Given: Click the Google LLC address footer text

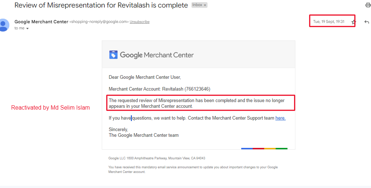Looking at the screenshot, I should [x=157, y=158].
